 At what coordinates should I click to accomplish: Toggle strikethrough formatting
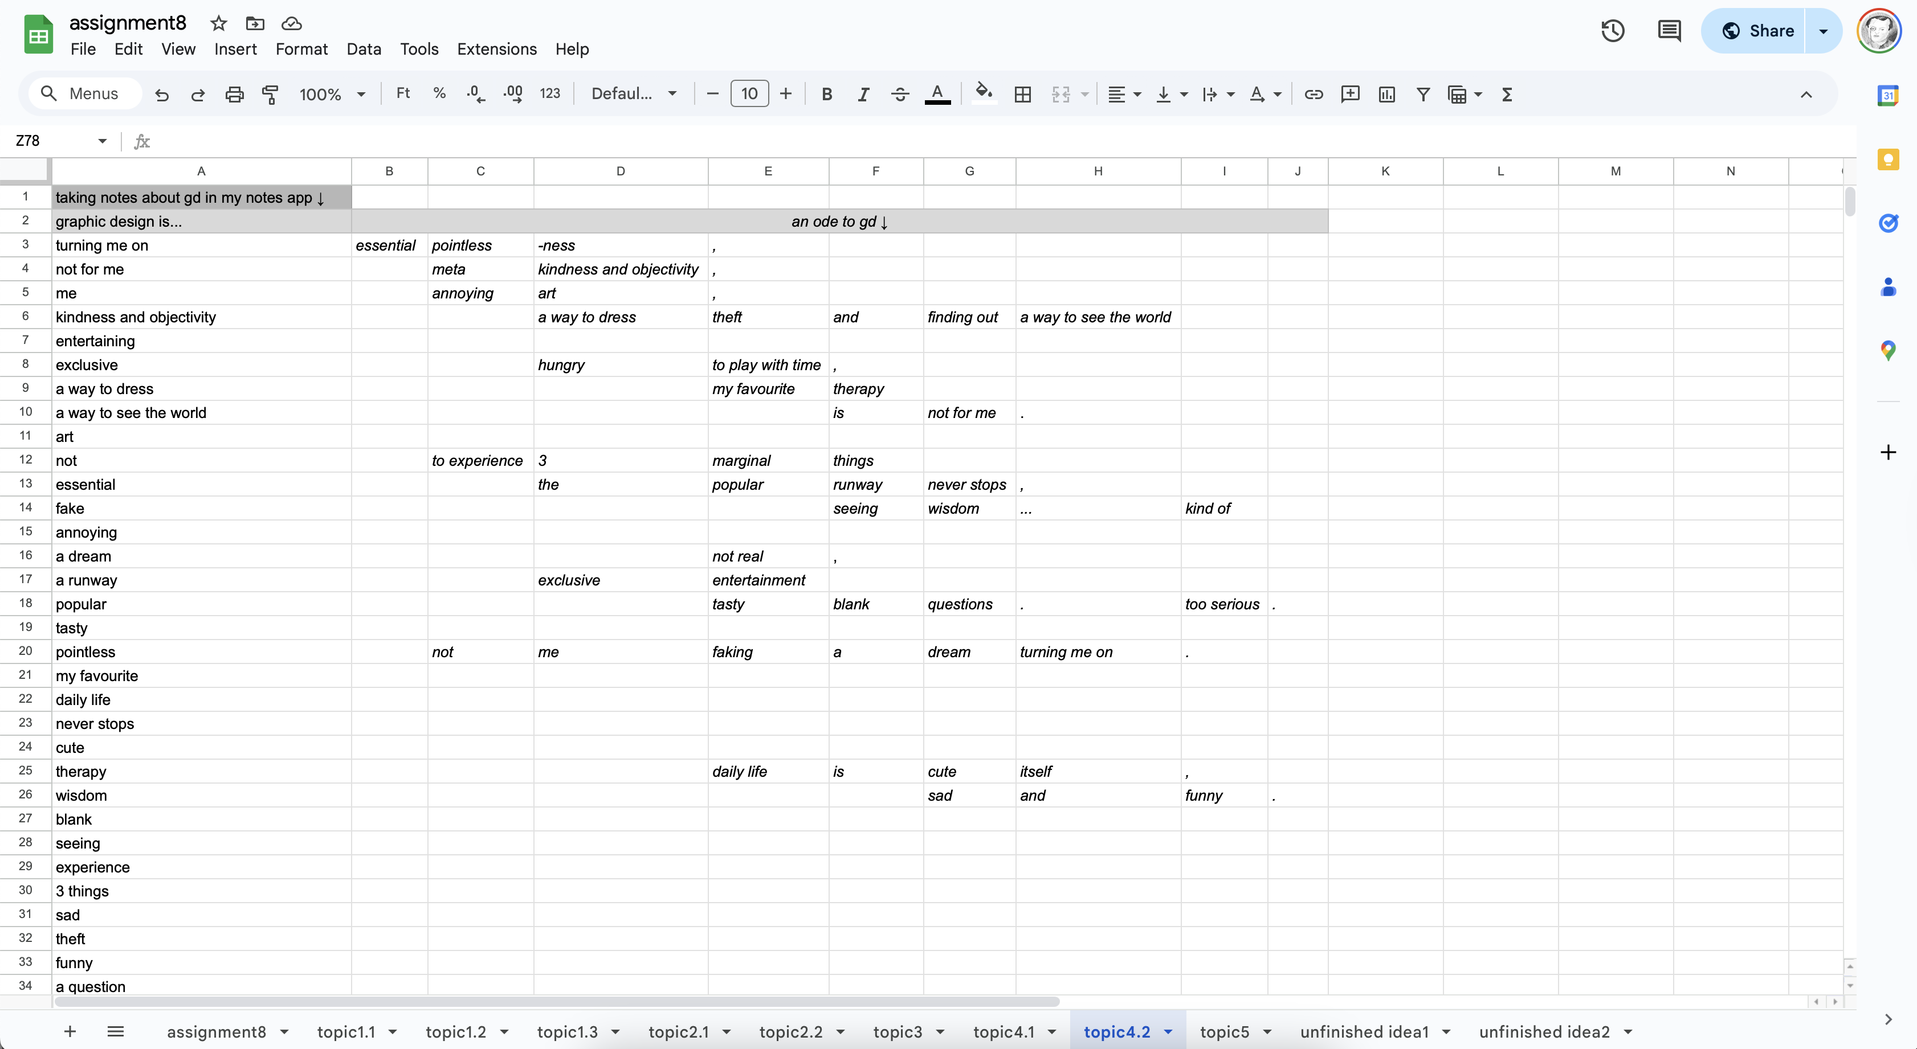click(x=900, y=95)
